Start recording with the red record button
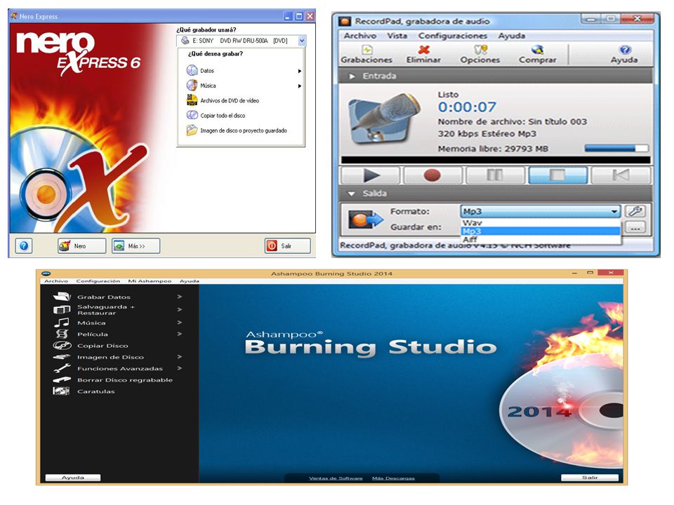Screen dimensions: 674x505 pyautogui.click(x=432, y=175)
